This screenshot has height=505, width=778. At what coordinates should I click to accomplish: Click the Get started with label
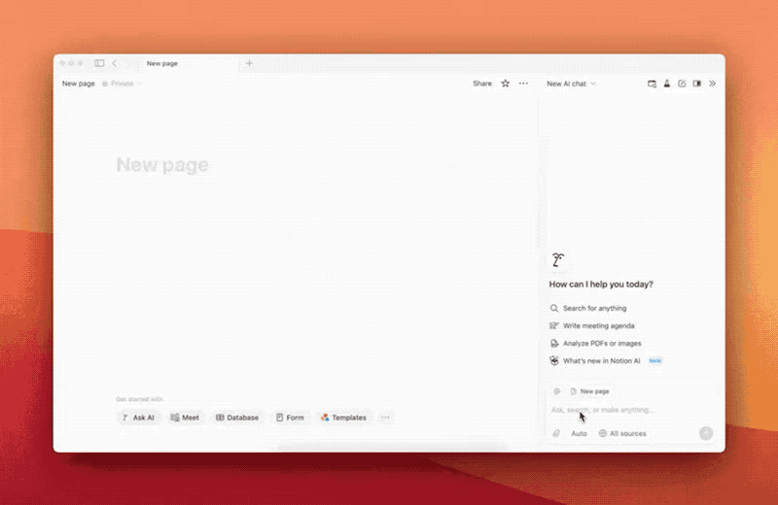(x=139, y=399)
